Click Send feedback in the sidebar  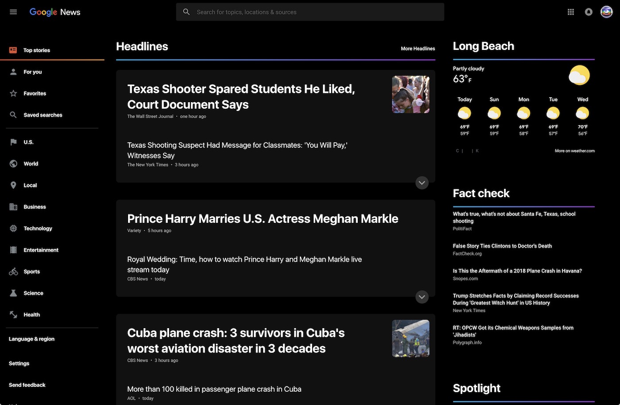point(27,385)
